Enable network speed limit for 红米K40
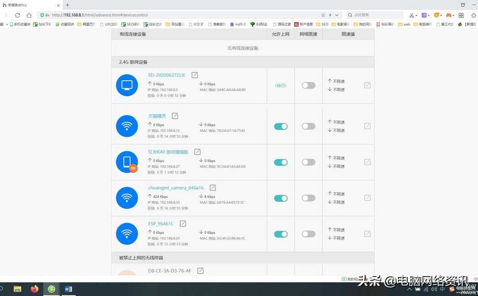Image resolution: width=478 pixels, height=296 pixels. (x=308, y=162)
